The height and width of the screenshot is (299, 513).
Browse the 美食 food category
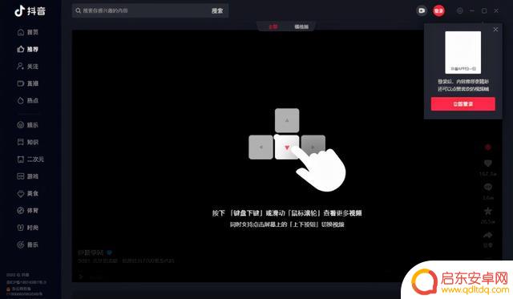click(x=28, y=193)
